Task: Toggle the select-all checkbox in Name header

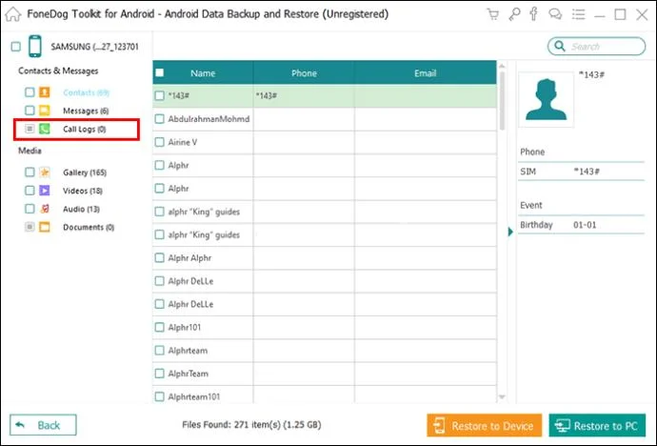Action: [160, 73]
